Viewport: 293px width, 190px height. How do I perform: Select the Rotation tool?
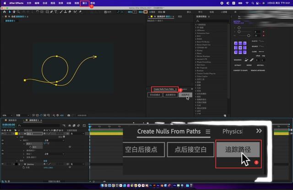click(38, 12)
